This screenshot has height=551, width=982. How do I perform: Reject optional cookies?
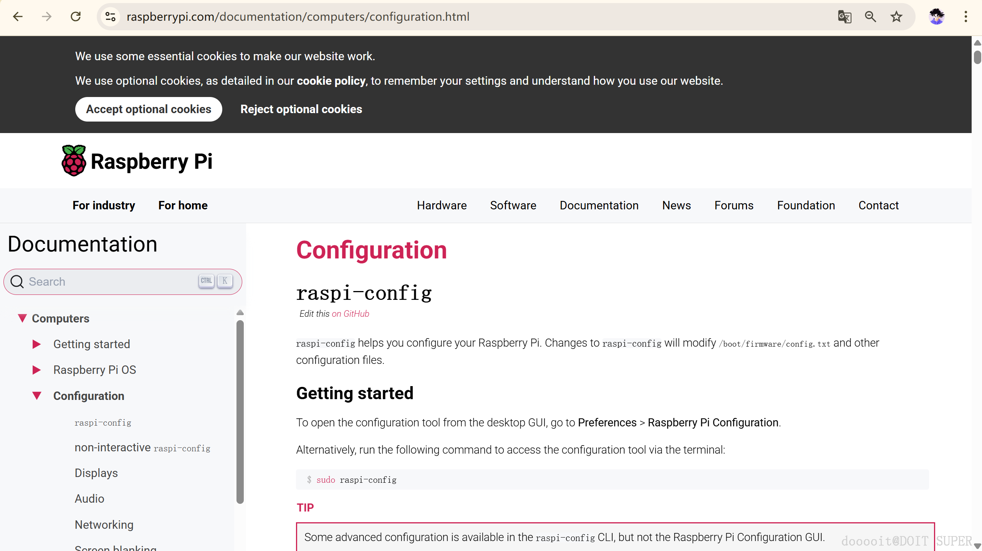[x=301, y=109]
